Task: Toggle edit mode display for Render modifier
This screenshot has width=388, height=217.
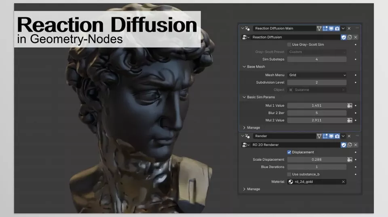Action: point(325,136)
